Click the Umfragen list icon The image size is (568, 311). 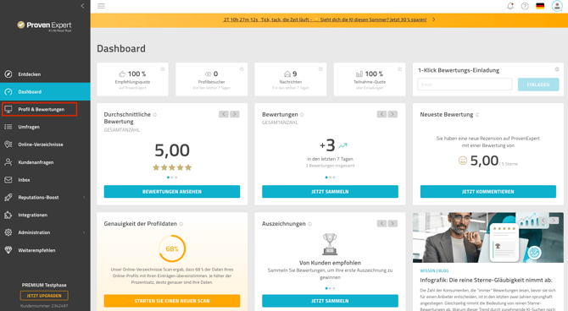pos(8,127)
